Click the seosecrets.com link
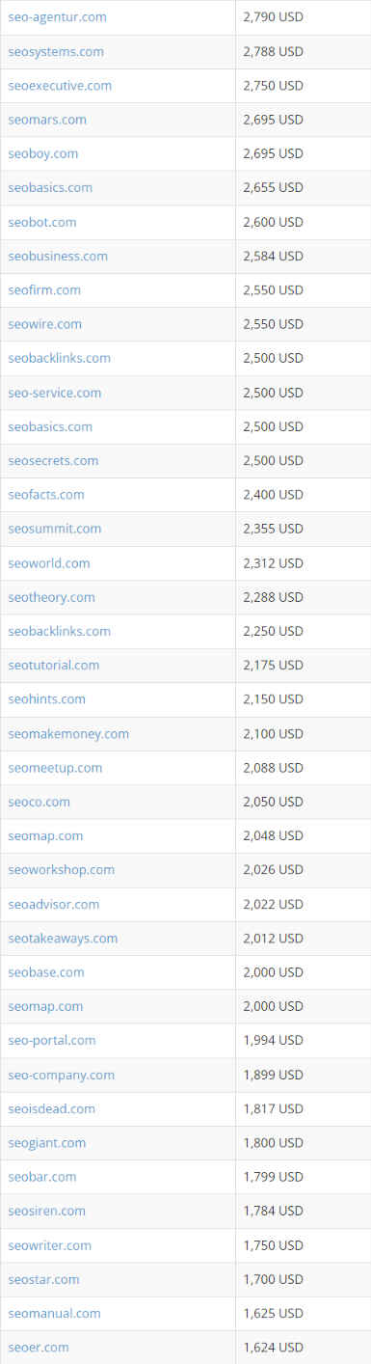 [x=53, y=460]
